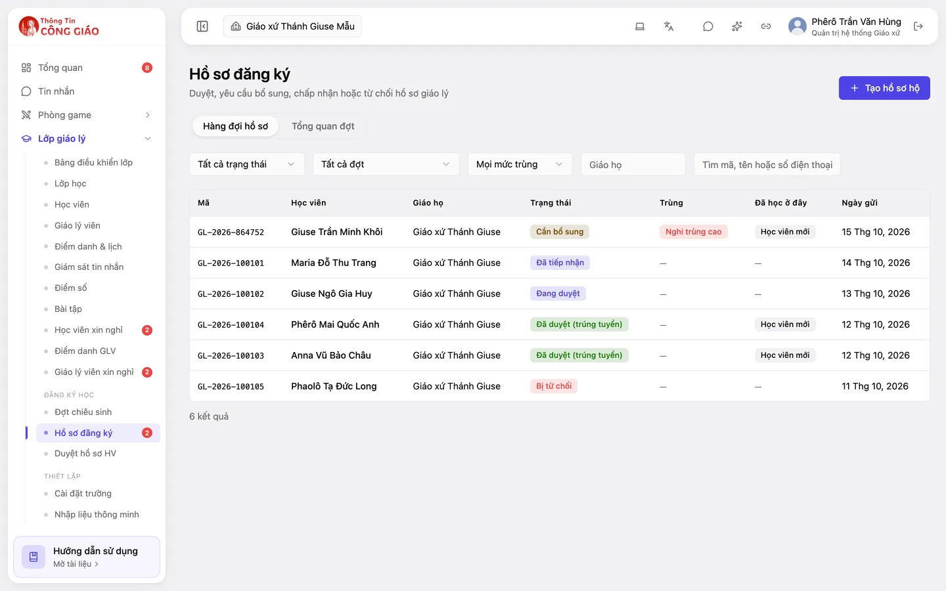This screenshot has height=591, width=946.
Task: Open Lớp học in sidebar
Action: click(99, 183)
